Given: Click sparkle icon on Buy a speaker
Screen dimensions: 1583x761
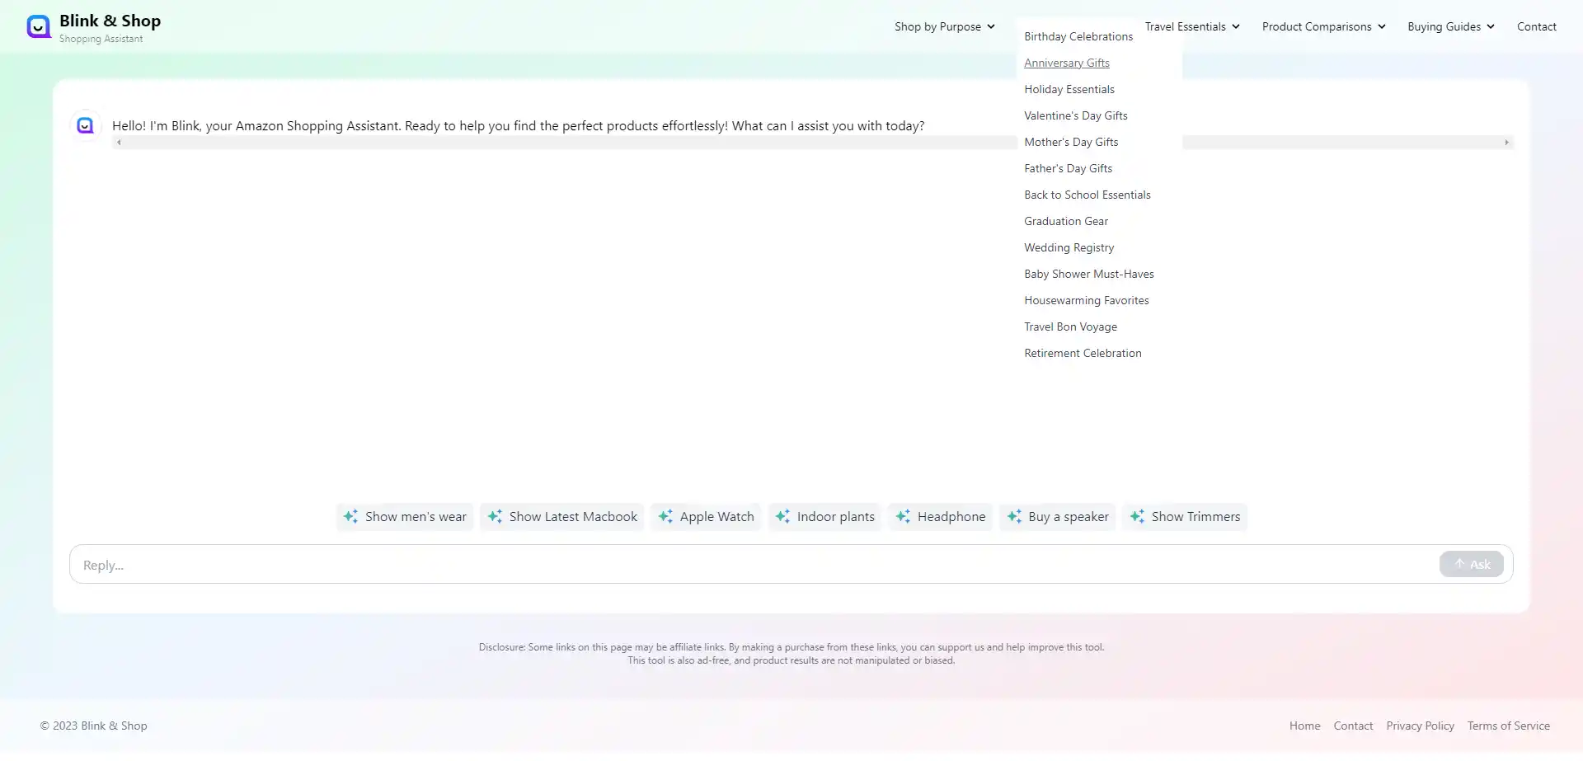Looking at the screenshot, I should 1014,517.
